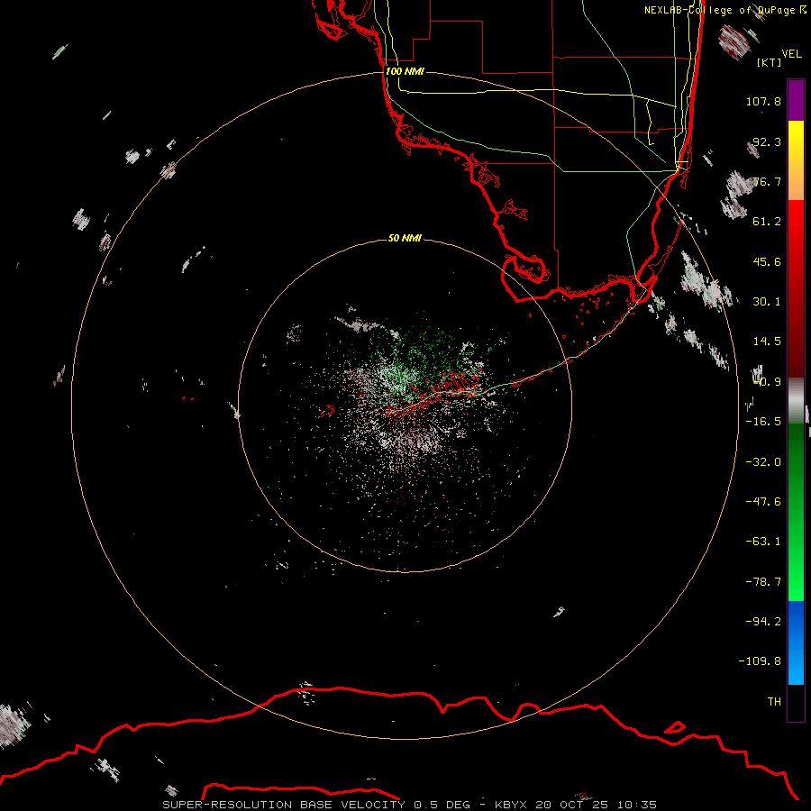Select the 14.5 velocity scale value

[x=767, y=342]
